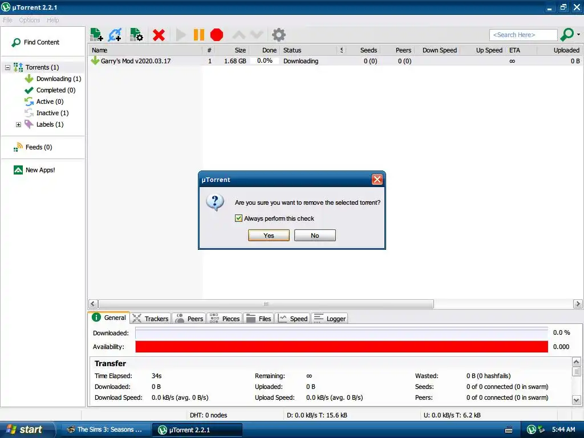Click the orange Pause torrent icon
The image size is (584, 438).
pyautogui.click(x=199, y=35)
